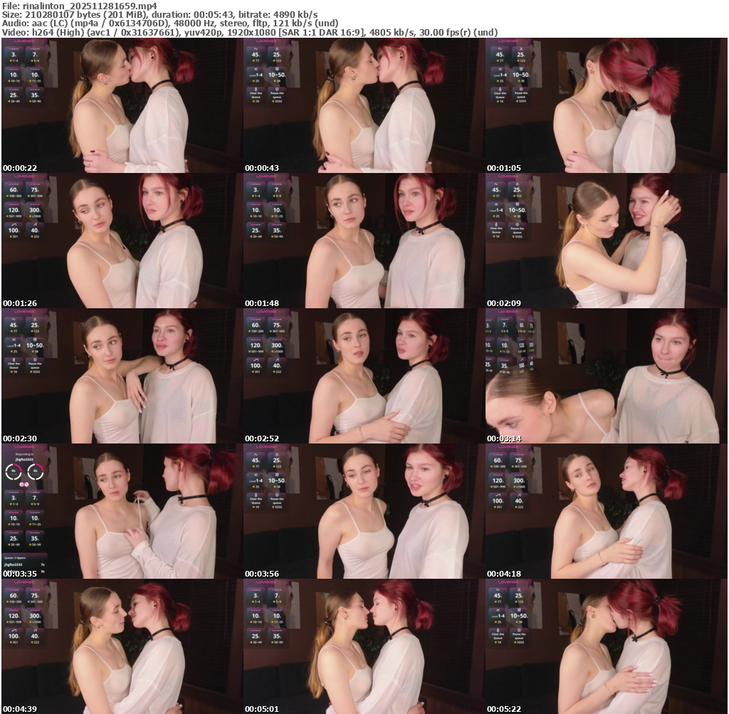Viewport: 729px width, 714px height.
Task: Choose the thumbnail frame at 00:03:56
Action: (364, 511)
